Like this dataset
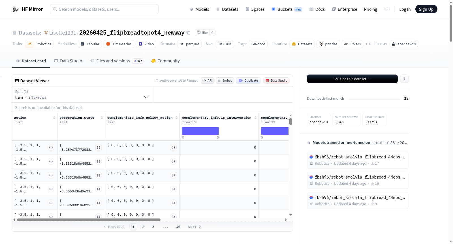The image size is (453, 244). click(x=202, y=33)
